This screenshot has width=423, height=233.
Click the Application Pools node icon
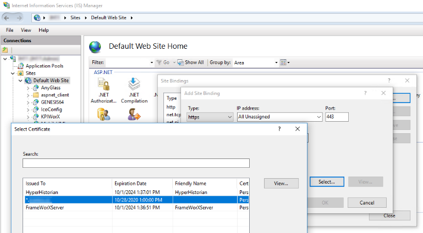click(x=21, y=66)
